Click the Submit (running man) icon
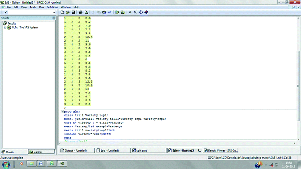The image size is (301, 169). [130, 12]
